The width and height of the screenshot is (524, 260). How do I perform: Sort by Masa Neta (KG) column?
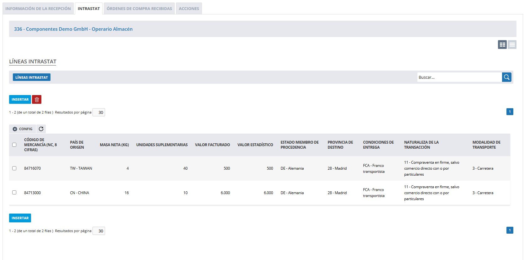click(x=114, y=145)
